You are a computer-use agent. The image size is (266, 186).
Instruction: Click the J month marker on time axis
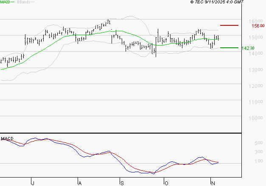pyautogui.click(x=33, y=183)
